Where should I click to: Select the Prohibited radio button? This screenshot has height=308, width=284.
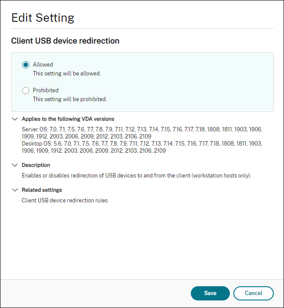26,91
